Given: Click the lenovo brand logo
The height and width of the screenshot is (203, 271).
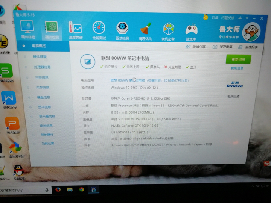Looking at the screenshot, I should click(x=235, y=85).
